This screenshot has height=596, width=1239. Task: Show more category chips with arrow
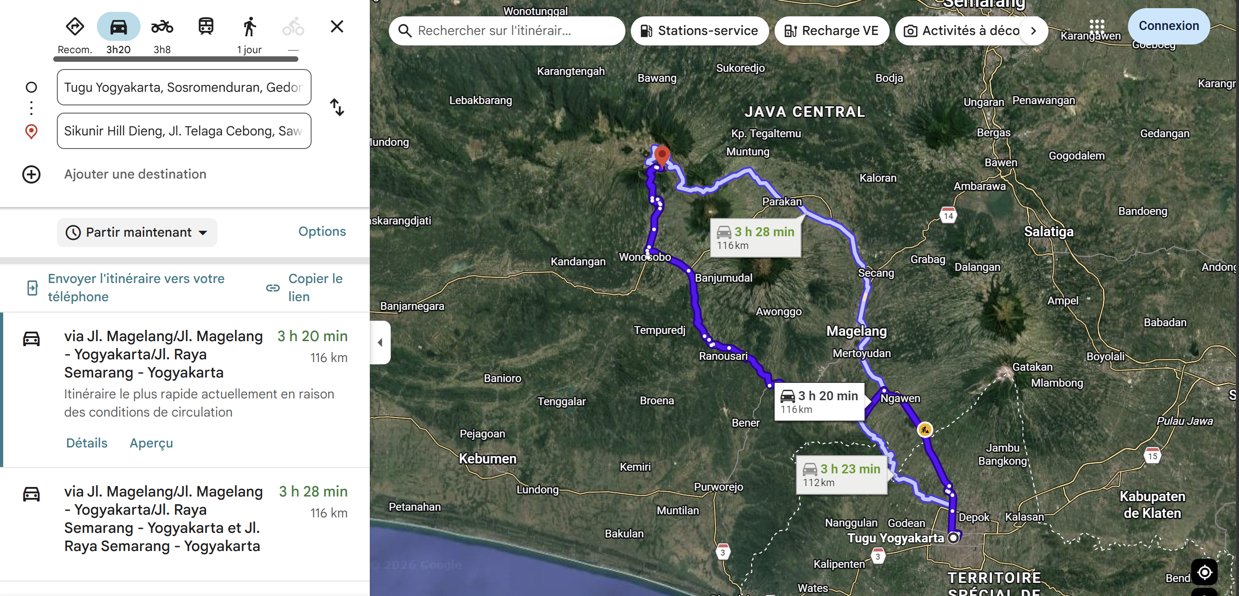[x=1033, y=31]
